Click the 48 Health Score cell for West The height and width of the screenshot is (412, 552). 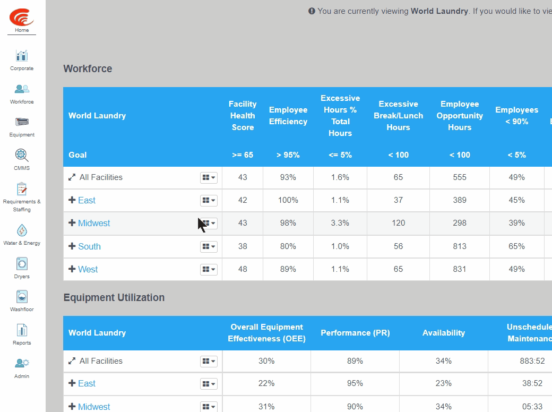coord(243,269)
